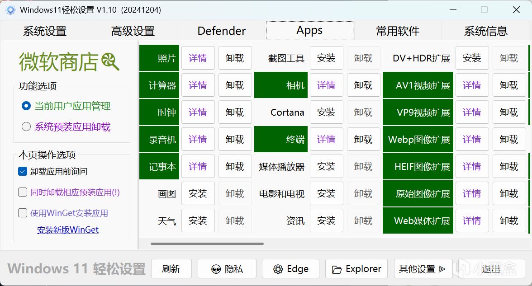The width and height of the screenshot is (532, 286).
Task: View 详情 for HEIF图像扩展
Action: (472, 166)
